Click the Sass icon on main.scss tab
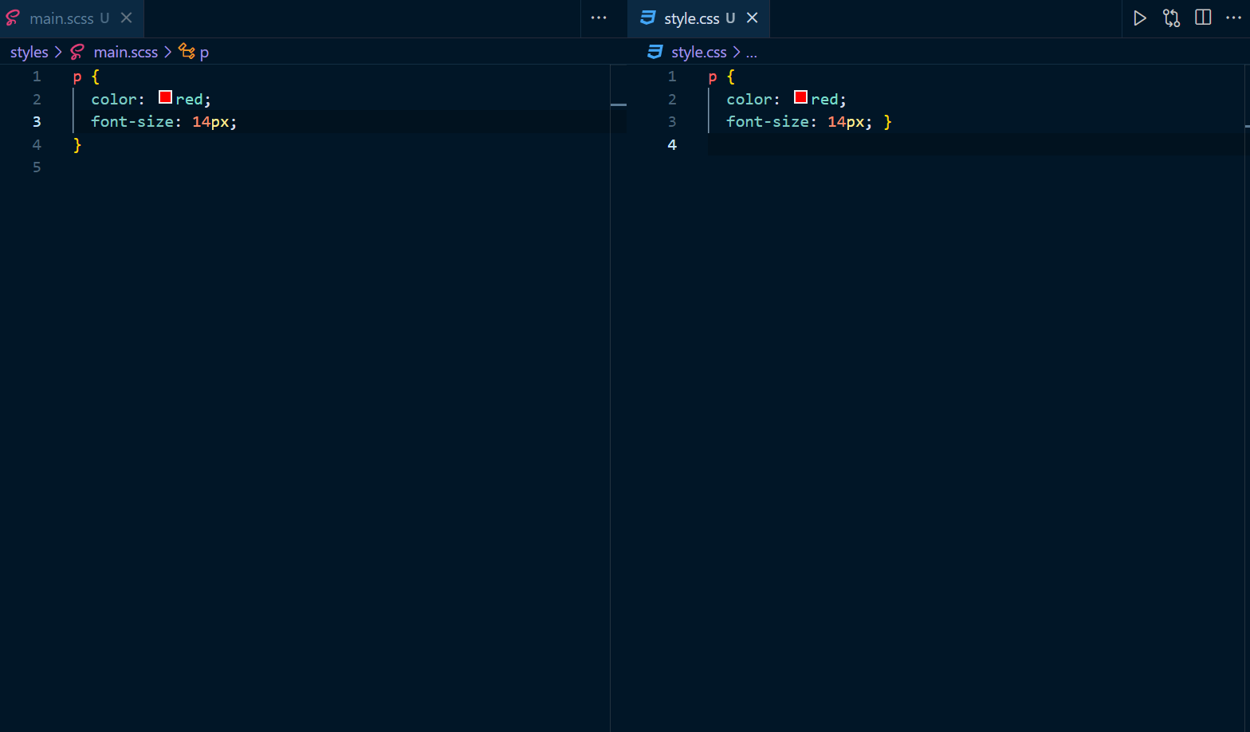Image resolution: width=1250 pixels, height=732 pixels. (13, 18)
